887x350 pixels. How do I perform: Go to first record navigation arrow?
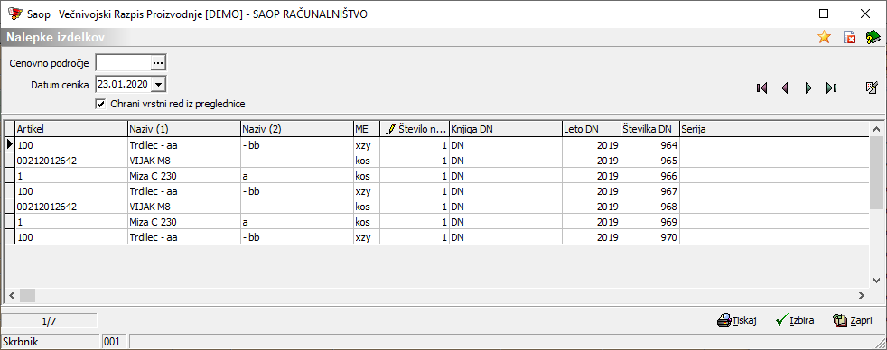click(x=761, y=88)
